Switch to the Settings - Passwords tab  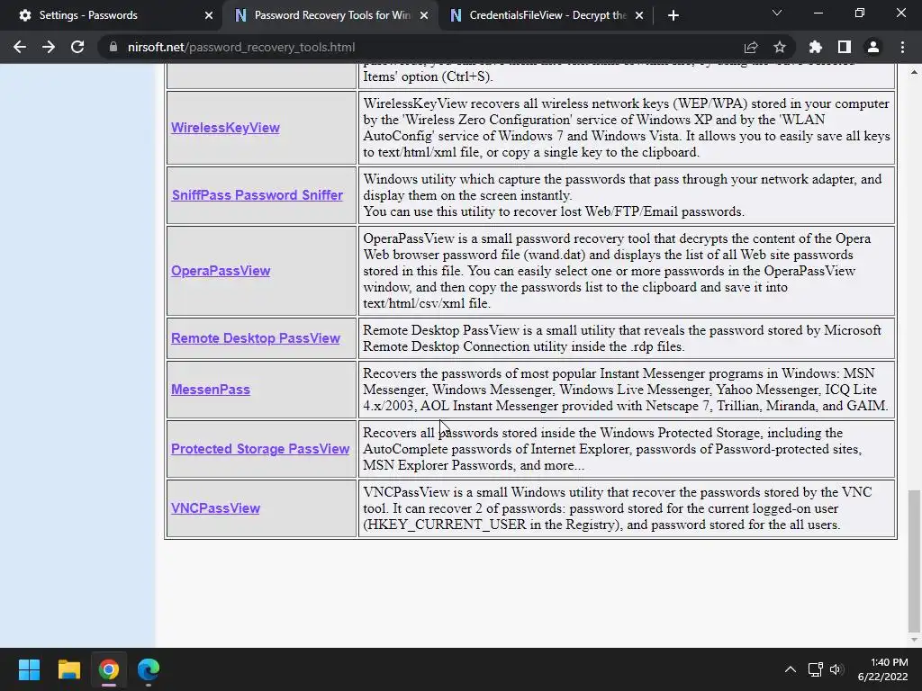(112, 15)
